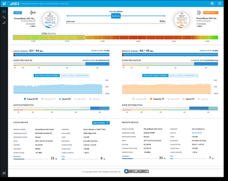Viewport: 228px width, 181px height.
Task: Click the LOCAL SIGNAL -63 / -64 dBm text
Action: 28,51
